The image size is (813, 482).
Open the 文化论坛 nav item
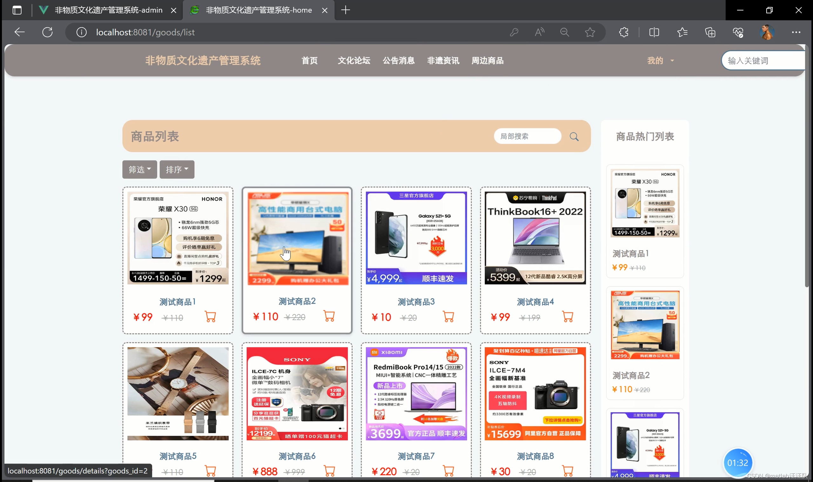point(354,61)
